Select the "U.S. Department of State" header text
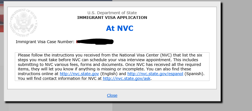Viewport: 252px width, 111px height. 112,13
